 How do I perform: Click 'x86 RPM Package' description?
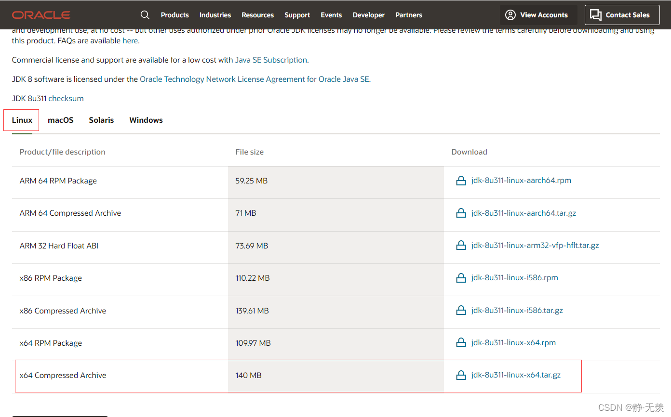tap(51, 278)
